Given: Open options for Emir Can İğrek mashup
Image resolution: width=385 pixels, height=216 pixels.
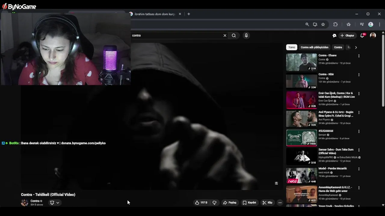Looking at the screenshot, I should pyautogui.click(x=359, y=94).
